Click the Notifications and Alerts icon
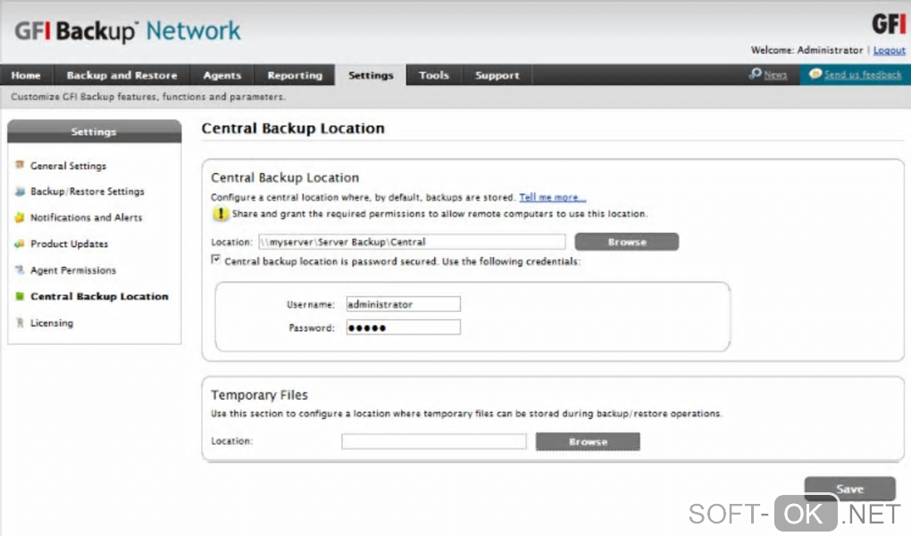911x536 pixels. click(20, 217)
